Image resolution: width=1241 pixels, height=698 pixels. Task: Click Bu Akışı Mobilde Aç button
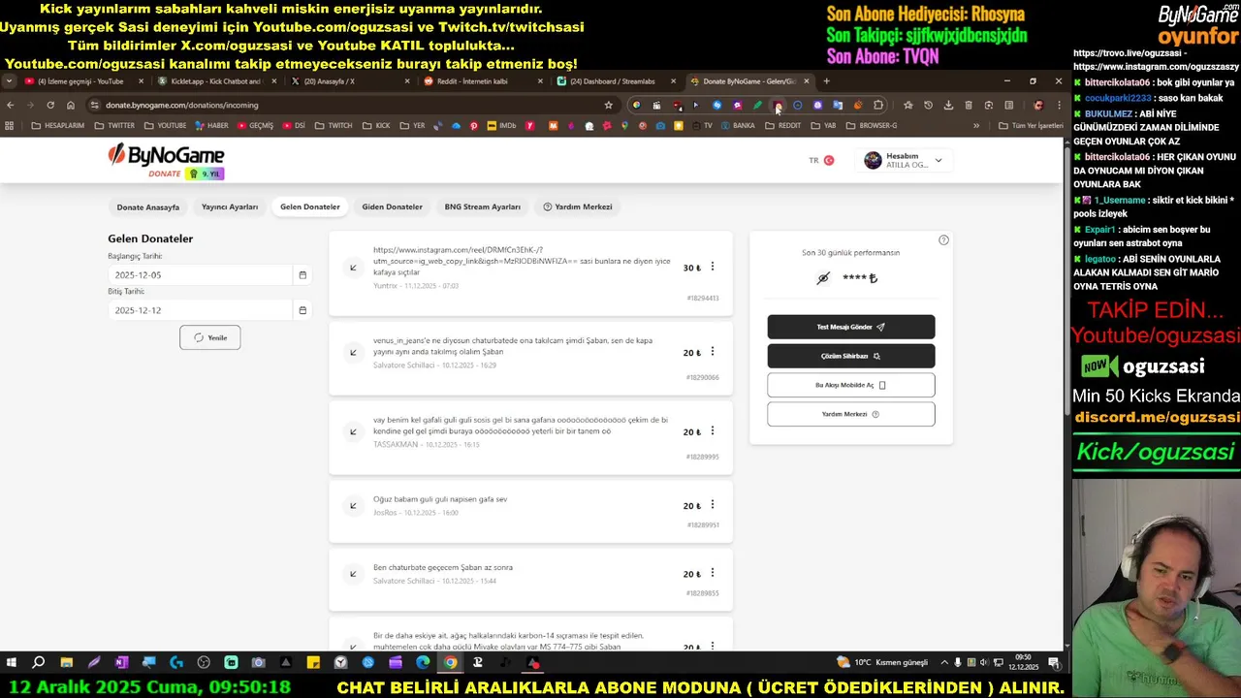point(851,385)
